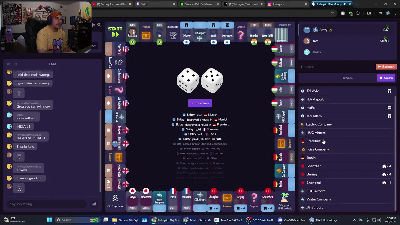The height and width of the screenshot is (225, 400).
Task: Click the streamer webcam overlay
Action: 46,27
